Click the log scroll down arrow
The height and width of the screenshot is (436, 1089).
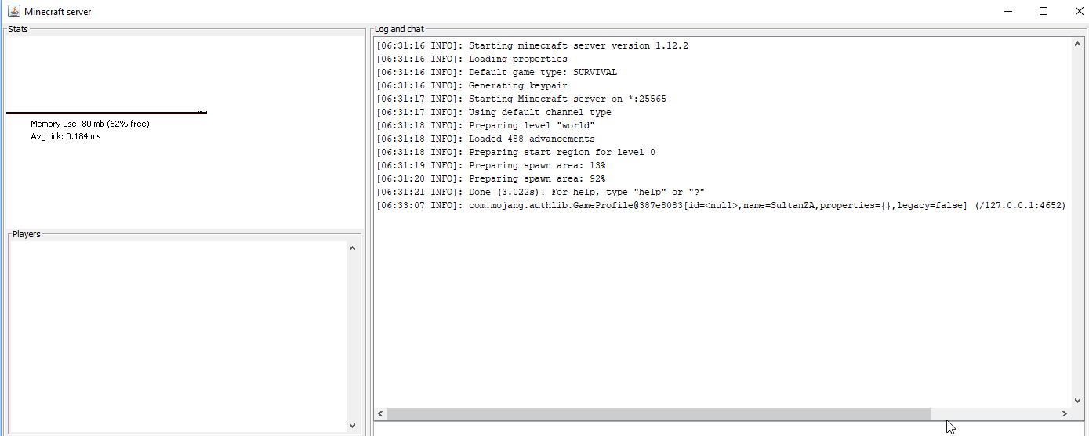1077,401
